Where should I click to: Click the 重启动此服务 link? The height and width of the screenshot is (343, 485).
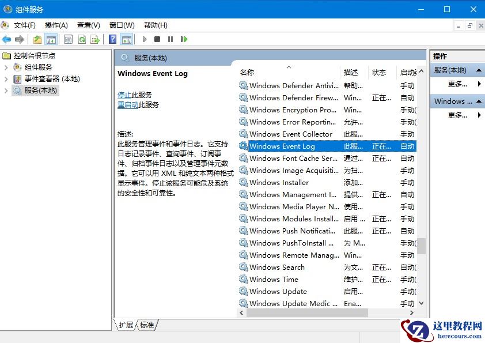(137, 105)
